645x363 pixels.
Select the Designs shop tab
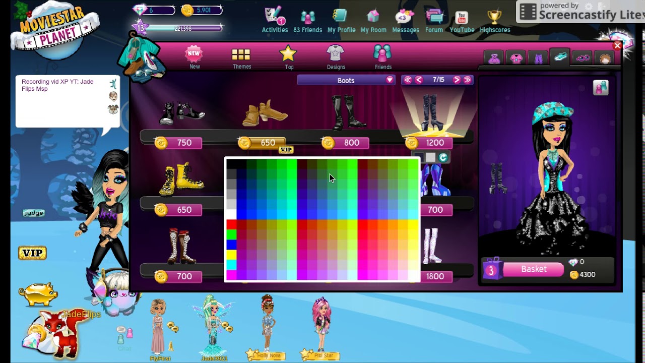pyautogui.click(x=336, y=57)
